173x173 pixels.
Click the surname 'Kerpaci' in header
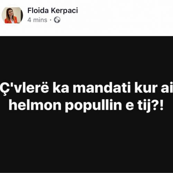65,11
